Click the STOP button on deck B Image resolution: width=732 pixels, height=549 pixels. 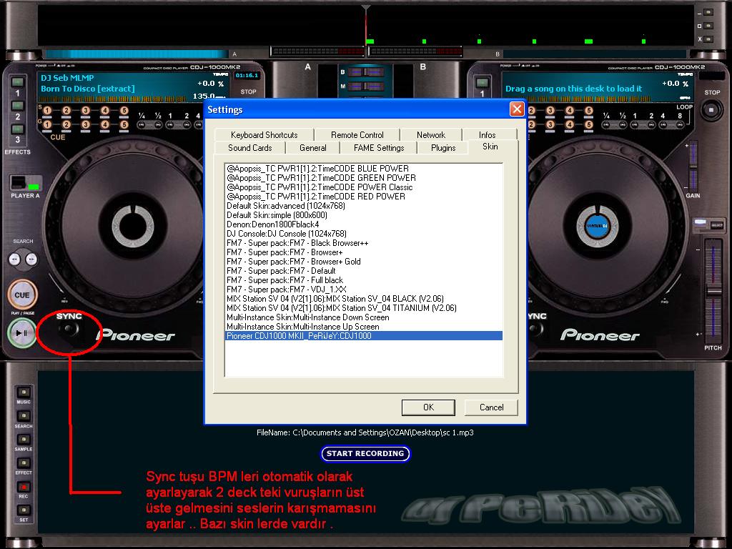(x=711, y=111)
